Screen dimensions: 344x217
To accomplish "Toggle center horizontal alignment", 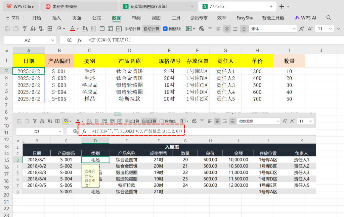I will click(227, 29).
